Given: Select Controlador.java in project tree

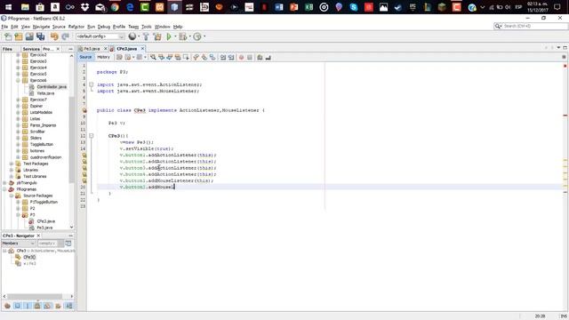Looking at the screenshot, I should 52,87.
